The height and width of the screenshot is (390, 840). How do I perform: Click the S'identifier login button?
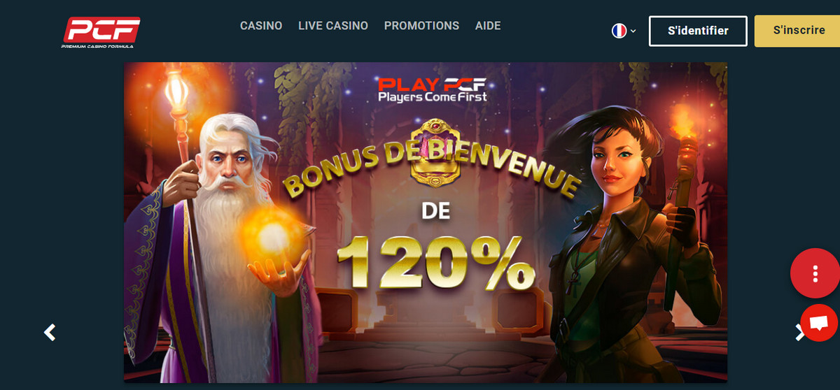point(698,31)
